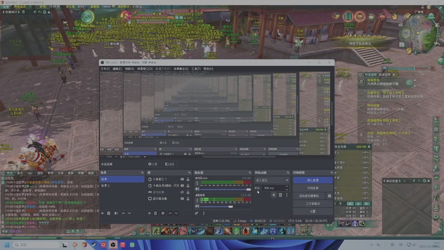The image size is (444, 250).
Task: Open File menu in OBS
Action: pyautogui.click(x=105, y=69)
